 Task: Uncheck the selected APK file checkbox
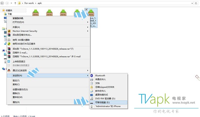pyautogui.click(x=86, y=10)
